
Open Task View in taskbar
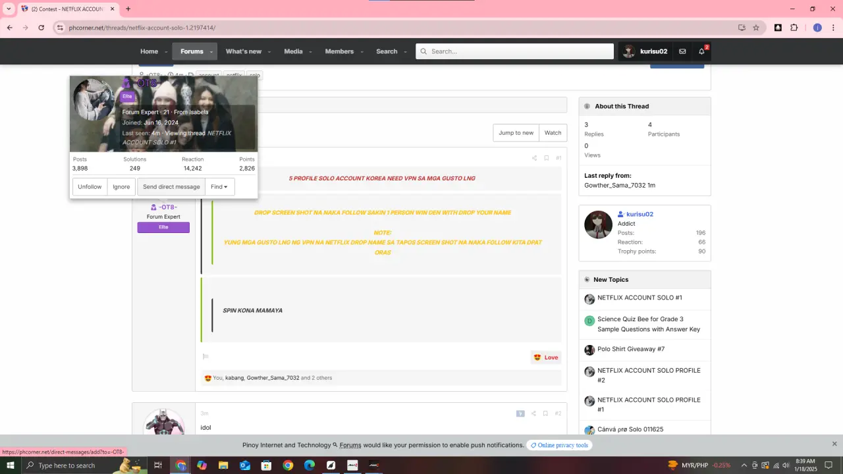(158, 465)
